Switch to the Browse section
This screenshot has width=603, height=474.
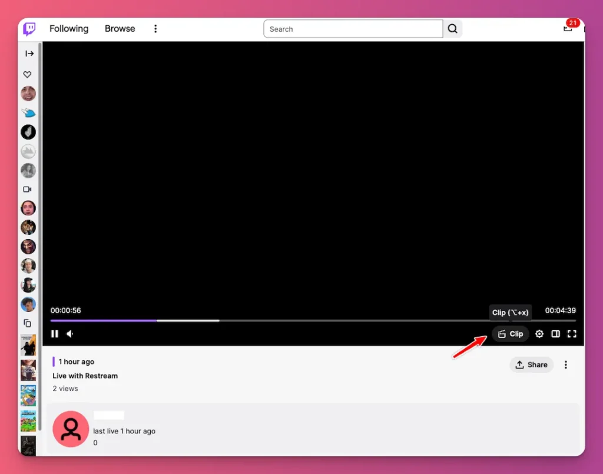click(x=120, y=28)
